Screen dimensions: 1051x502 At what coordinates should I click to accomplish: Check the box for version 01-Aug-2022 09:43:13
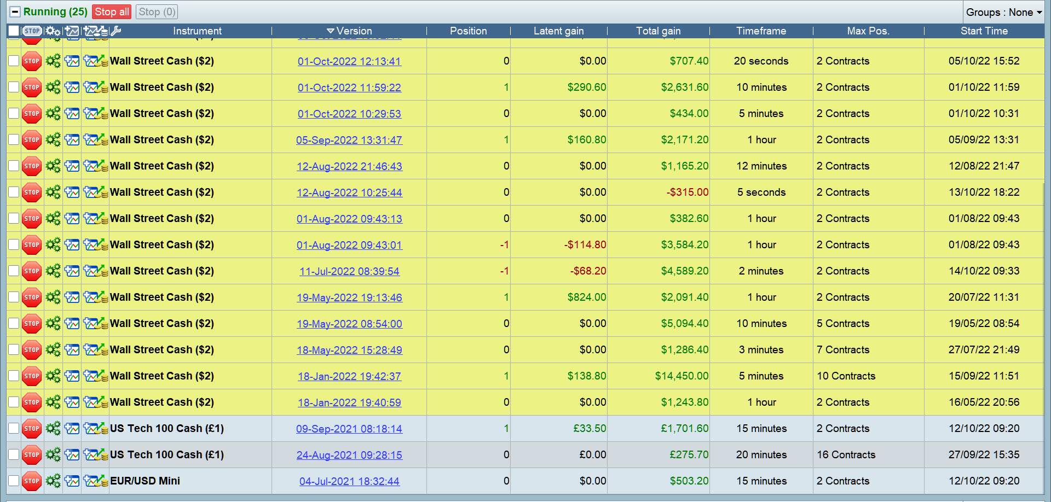(14, 219)
